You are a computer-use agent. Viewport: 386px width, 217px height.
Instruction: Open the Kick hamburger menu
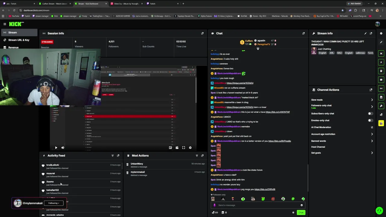(5, 24)
